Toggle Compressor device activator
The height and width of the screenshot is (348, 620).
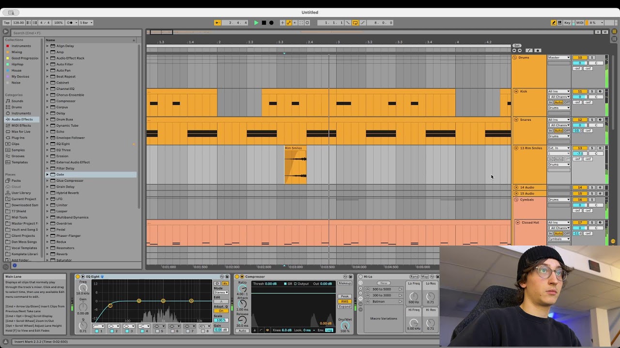point(237,277)
